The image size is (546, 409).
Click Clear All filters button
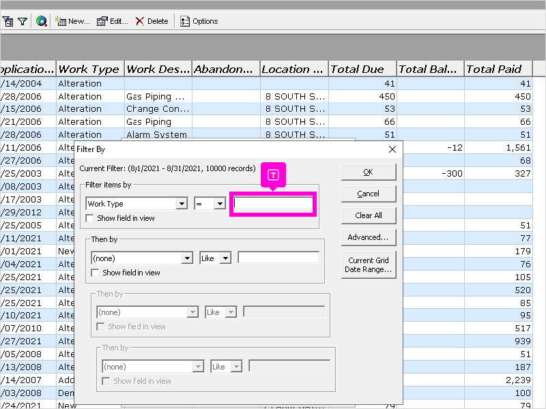click(369, 215)
